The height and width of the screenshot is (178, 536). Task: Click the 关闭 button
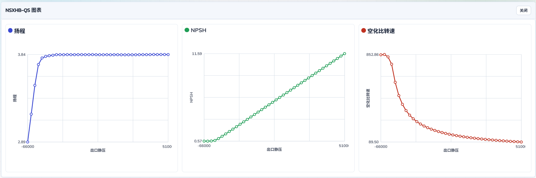point(524,10)
